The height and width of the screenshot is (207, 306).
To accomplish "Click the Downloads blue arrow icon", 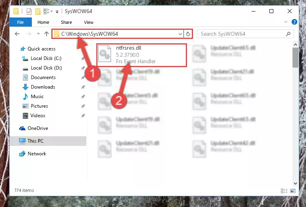I will pyautogui.click(x=25, y=87).
